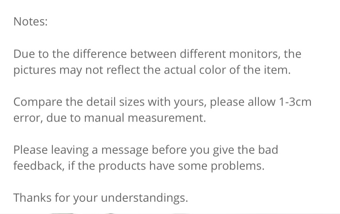Click the word "understandings"

point(144,198)
